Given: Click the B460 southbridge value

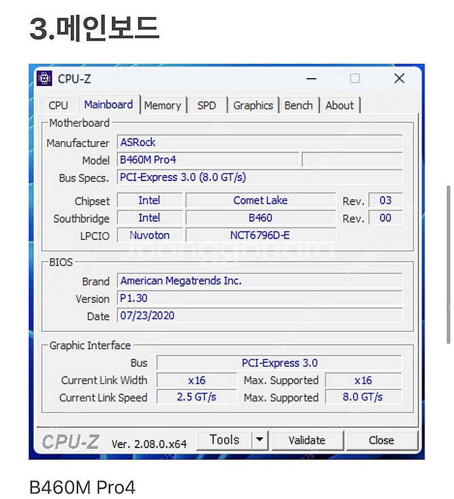Looking at the screenshot, I should tap(260, 218).
